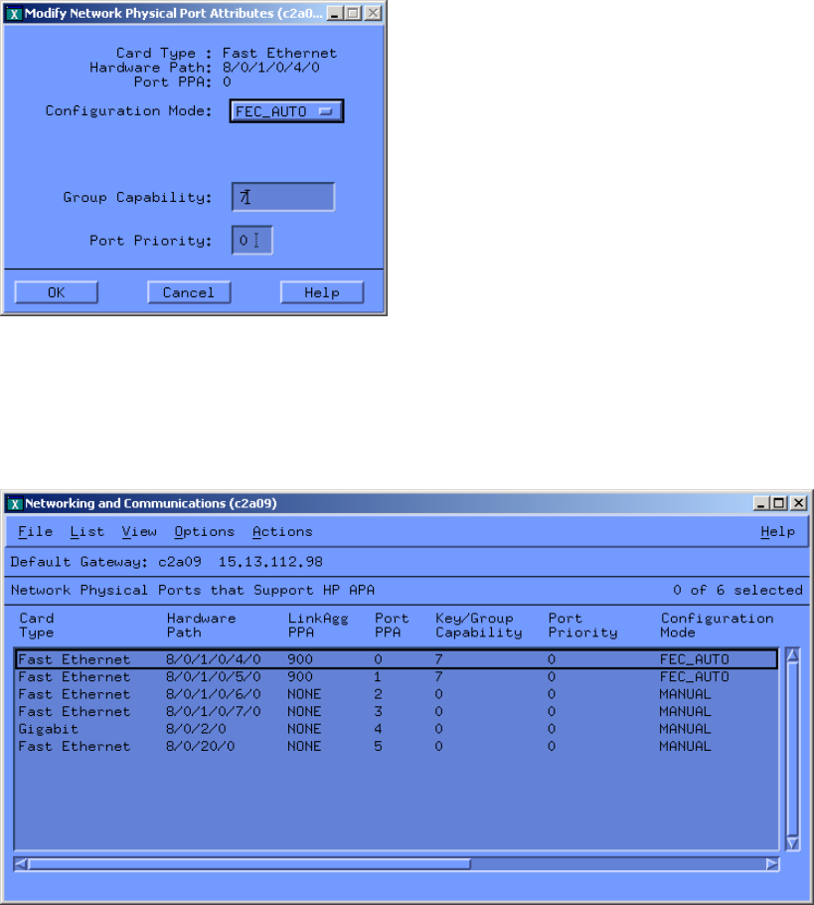Viewport: 814px width, 905px height.
Task: Click the horizontal scrollbar thumb
Action: pyautogui.click(x=249, y=864)
